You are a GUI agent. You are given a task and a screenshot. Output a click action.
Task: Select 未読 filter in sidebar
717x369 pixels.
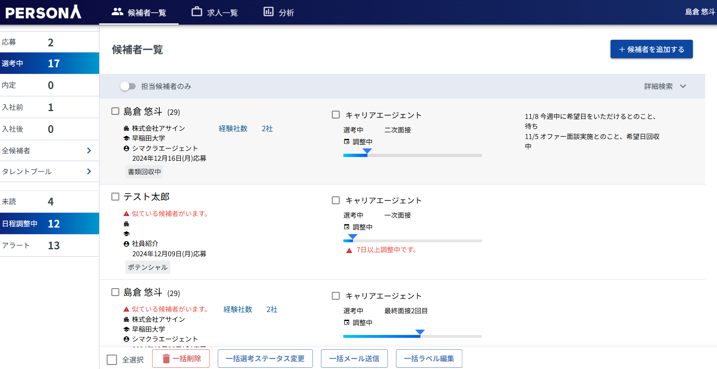click(50, 201)
